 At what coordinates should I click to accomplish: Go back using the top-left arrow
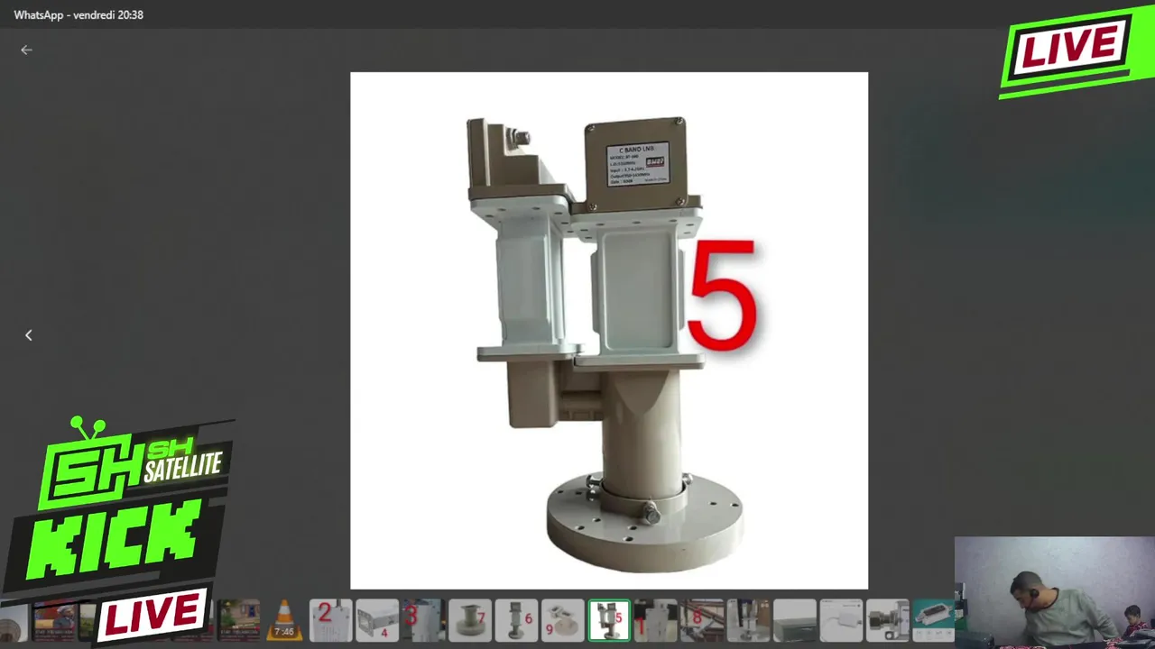(26, 50)
